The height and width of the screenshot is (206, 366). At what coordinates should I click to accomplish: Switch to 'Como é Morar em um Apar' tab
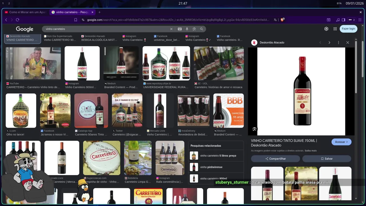click(x=25, y=12)
